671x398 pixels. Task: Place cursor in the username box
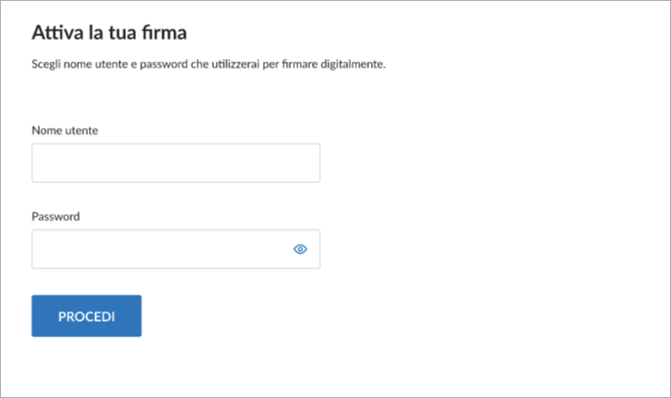point(176,163)
